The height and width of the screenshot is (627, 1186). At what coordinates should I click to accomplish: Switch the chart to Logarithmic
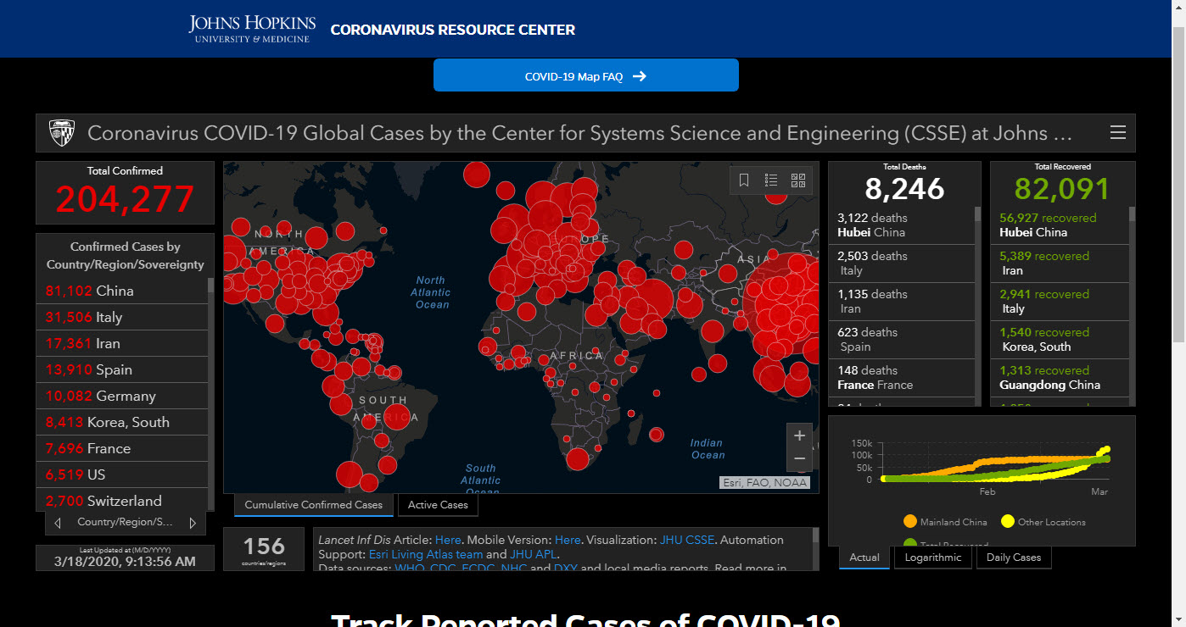[x=933, y=558]
